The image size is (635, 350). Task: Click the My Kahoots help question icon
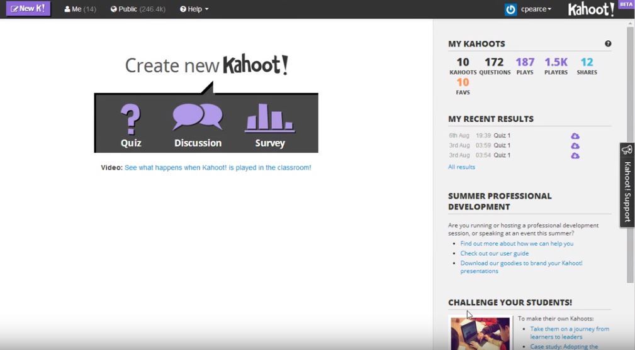tap(608, 43)
